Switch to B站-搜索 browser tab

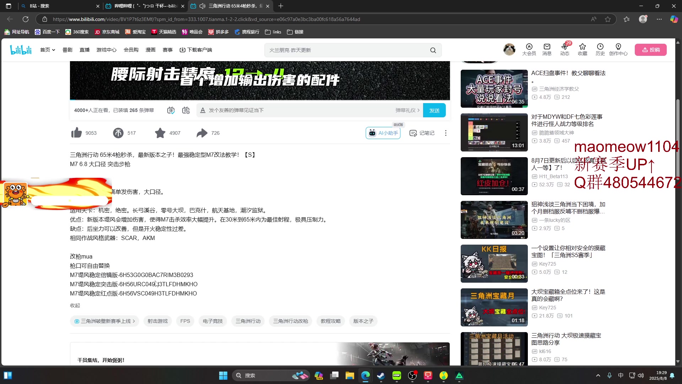tap(60, 6)
